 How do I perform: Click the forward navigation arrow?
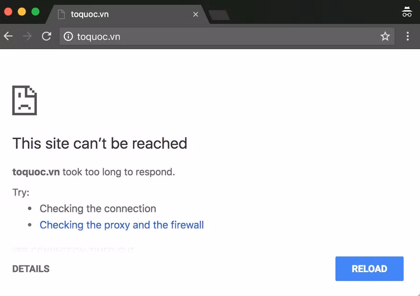[27, 36]
